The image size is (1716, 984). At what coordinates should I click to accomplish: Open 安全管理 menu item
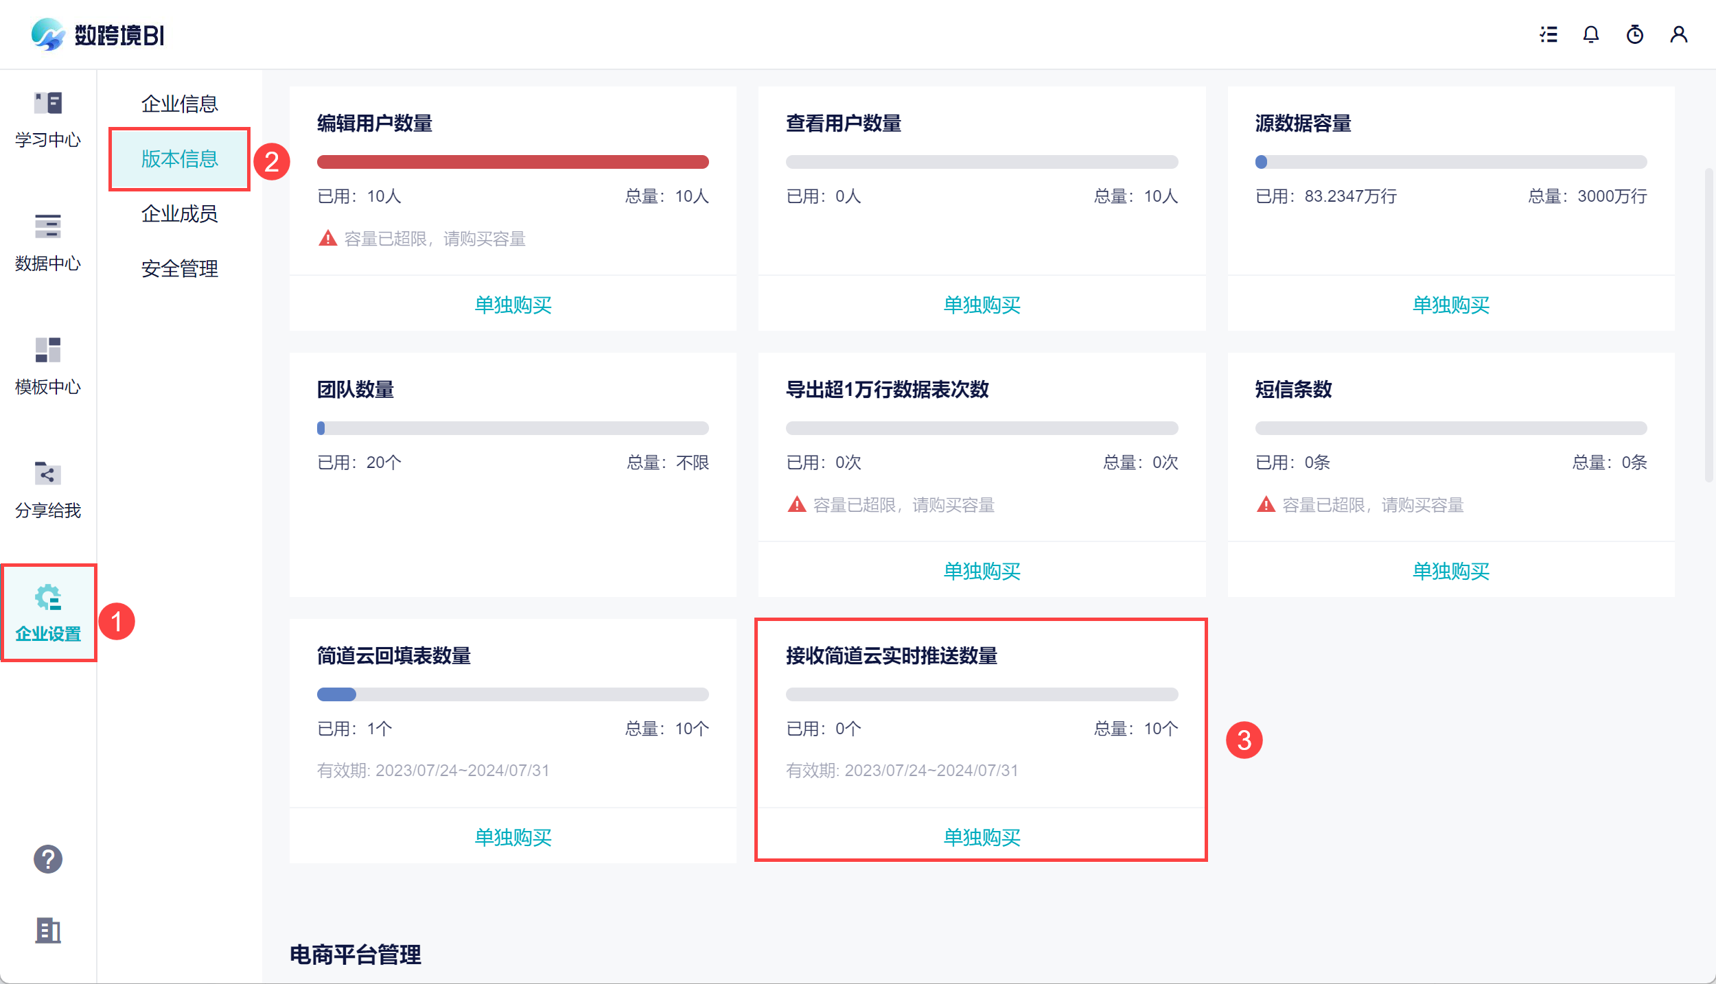point(179,268)
